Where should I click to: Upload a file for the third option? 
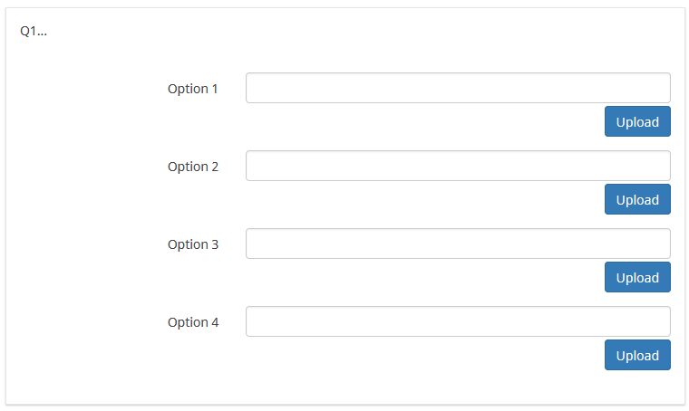pyautogui.click(x=637, y=277)
